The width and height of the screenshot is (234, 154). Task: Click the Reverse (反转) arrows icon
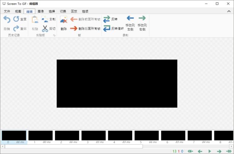pyautogui.click(x=107, y=19)
